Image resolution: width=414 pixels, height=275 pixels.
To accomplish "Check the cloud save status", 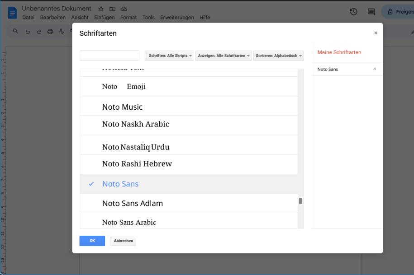I will (124, 8).
